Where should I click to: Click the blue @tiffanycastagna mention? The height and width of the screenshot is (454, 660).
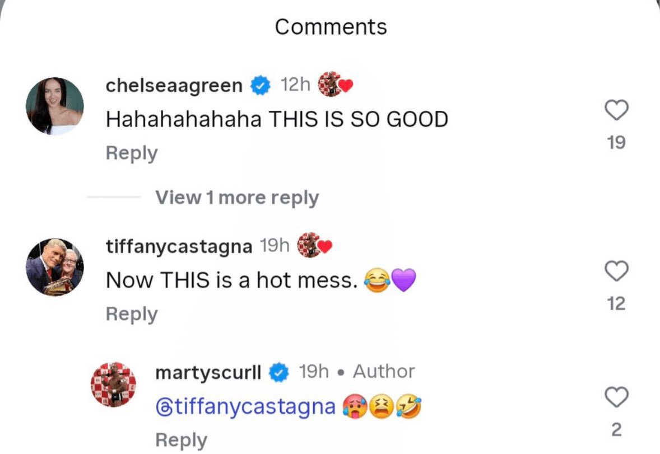coord(244,407)
